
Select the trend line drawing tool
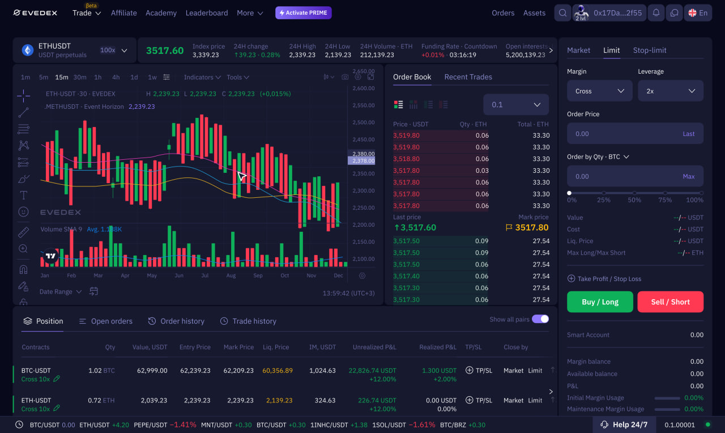pos(23,112)
